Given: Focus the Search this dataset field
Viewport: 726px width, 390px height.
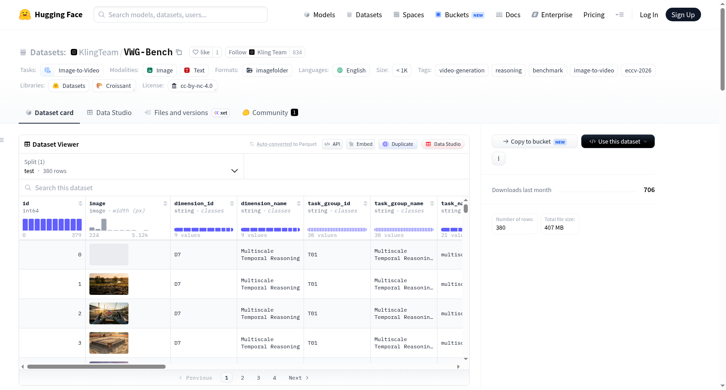Looking at the screenshot, I should (x=244, y=188).
